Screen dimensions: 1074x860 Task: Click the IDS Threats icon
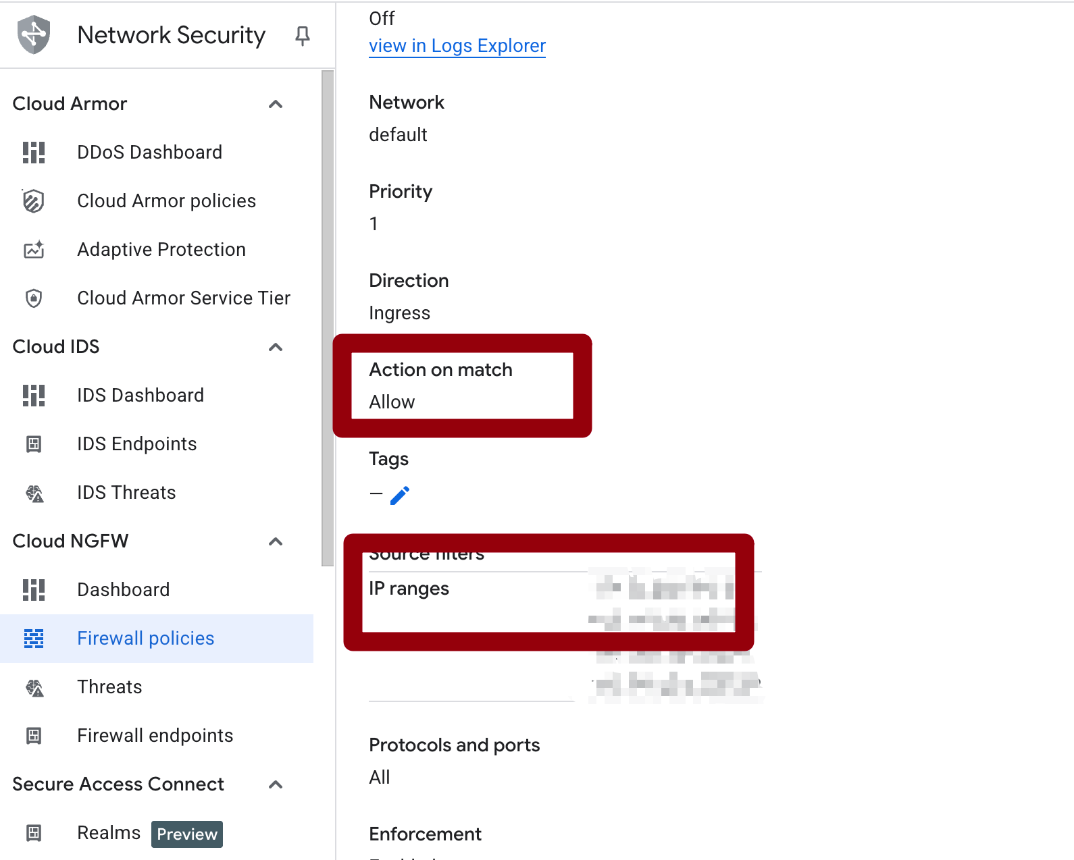pyautogui.click(x=34, y=493)
